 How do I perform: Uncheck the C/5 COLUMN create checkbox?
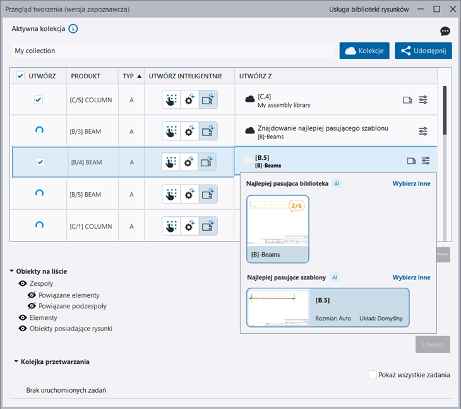[39, 100]
